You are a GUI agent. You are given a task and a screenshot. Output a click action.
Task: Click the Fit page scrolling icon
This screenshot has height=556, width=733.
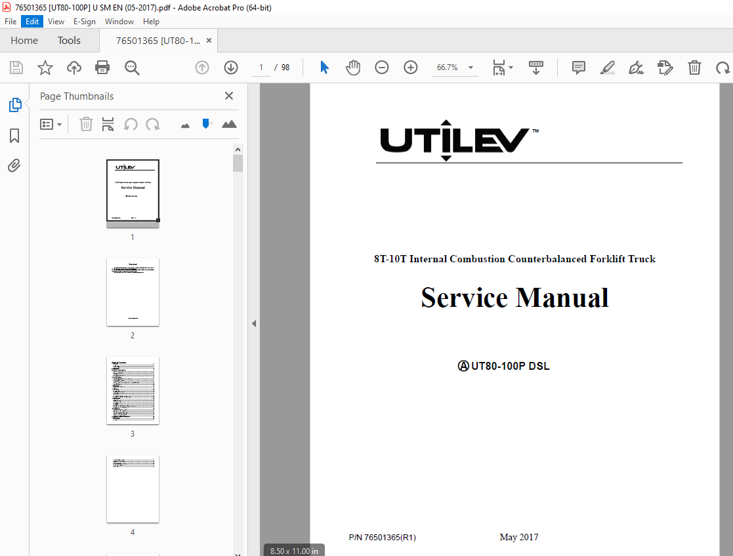(x=499, y=68)
